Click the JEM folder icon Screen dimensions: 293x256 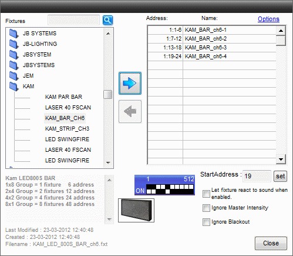pyautogui.click(x=14, y=76)
